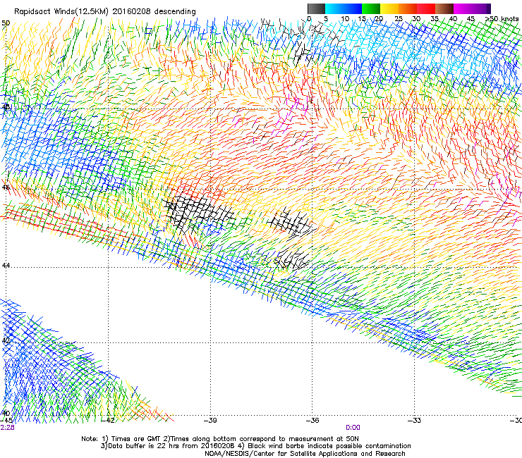This screenshot has width=522, height=458.
Task: Click the longitude label '-36'
Action: 312,420
